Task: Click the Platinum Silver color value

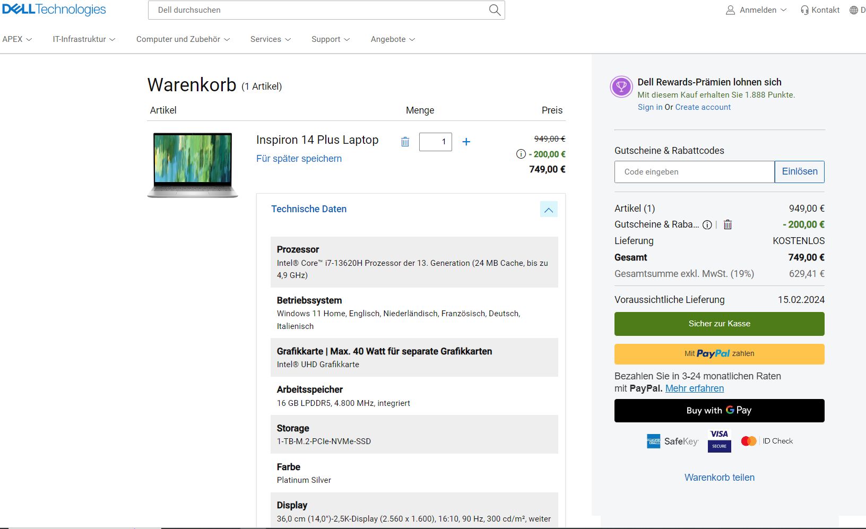Action: pyautogui.click(x=304, y=480)
